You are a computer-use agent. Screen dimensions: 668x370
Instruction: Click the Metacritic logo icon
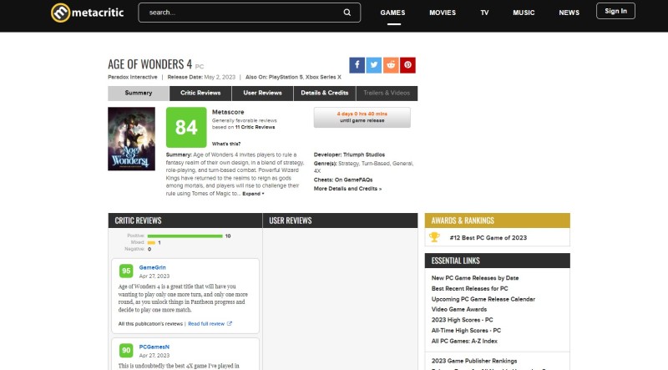(x=60, y=13)
